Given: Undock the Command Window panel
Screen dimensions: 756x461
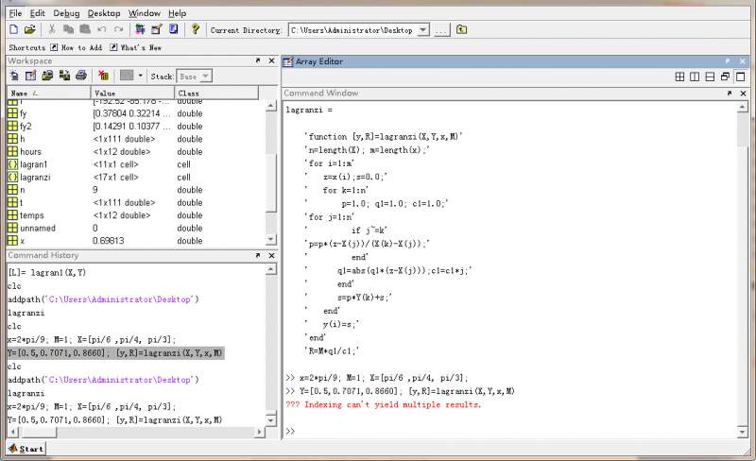Looking at the screenshot, I should (730, 94).
